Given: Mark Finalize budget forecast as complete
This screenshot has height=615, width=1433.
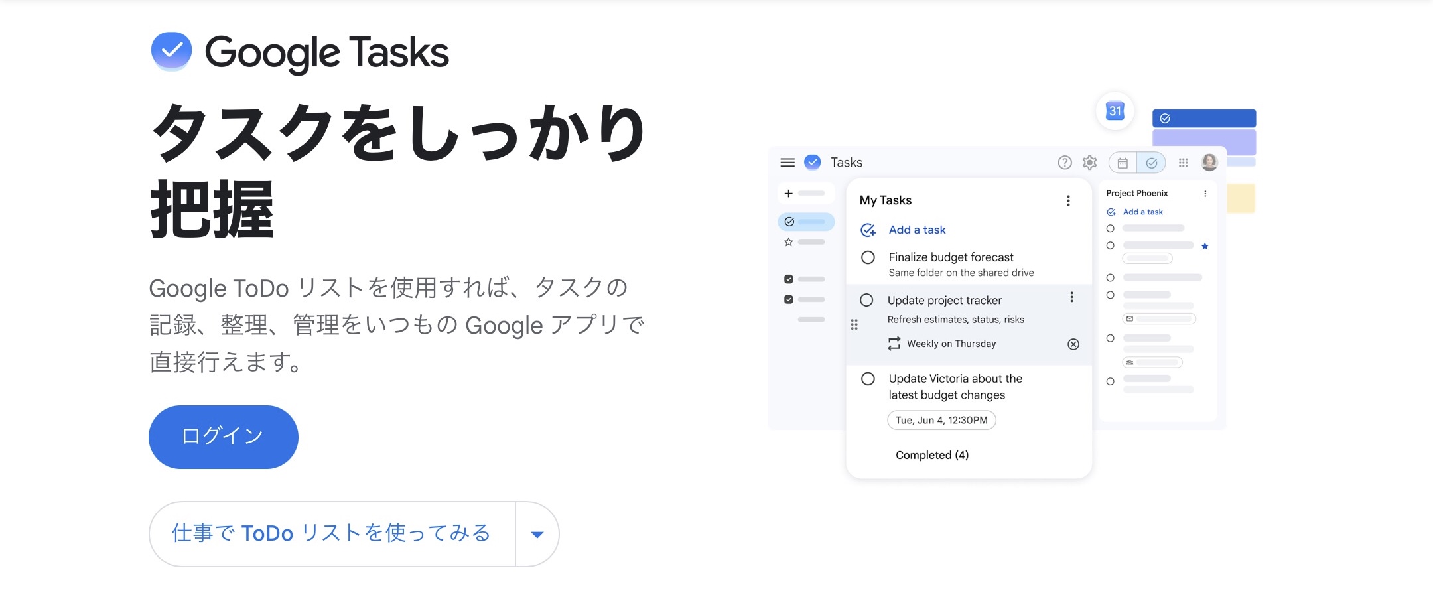Looking at the screenshot, I should [x=868, y=257].
